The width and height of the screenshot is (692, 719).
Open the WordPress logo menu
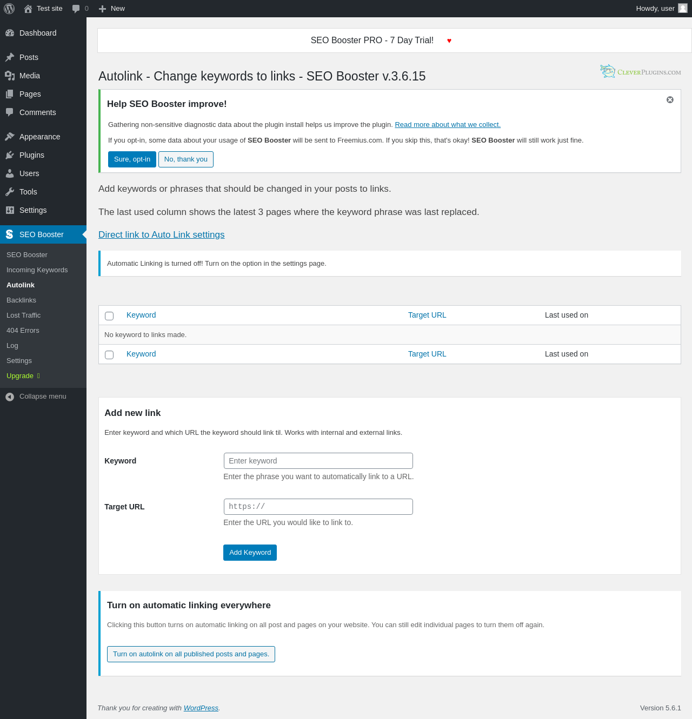point(9,9)
